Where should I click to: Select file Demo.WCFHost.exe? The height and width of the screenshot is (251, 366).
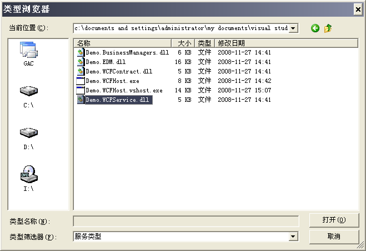point(112,81)
